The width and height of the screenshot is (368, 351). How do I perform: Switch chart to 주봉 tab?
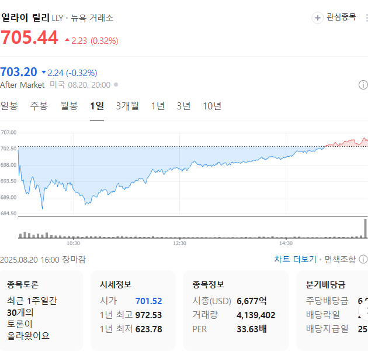click(39, 106)
